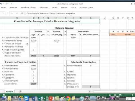The height and width of the screenshot is (101, 135).
Task: Select the Efectivo Neto 16000 cell
Action: (33, 84)
